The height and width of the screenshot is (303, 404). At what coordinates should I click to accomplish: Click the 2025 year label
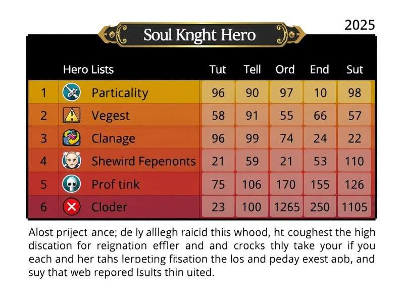[360, 25]
